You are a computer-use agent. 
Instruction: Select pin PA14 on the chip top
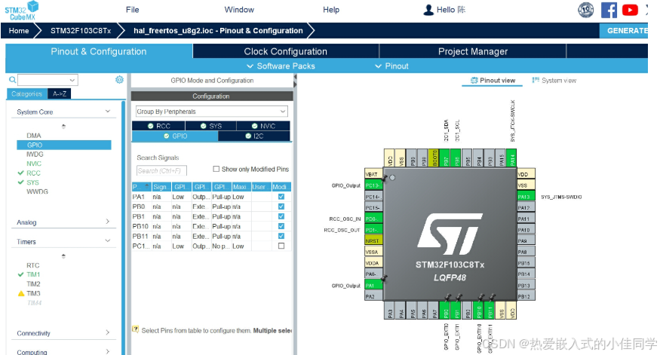512,158
